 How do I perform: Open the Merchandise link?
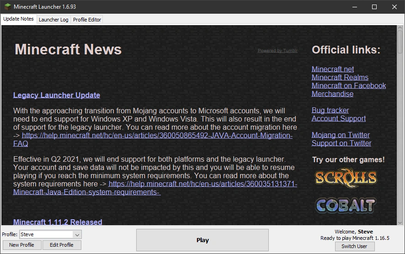tap(332, 94)
